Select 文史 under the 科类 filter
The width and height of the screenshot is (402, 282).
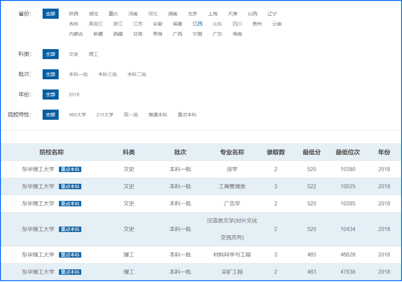click(x=74, y=54)
